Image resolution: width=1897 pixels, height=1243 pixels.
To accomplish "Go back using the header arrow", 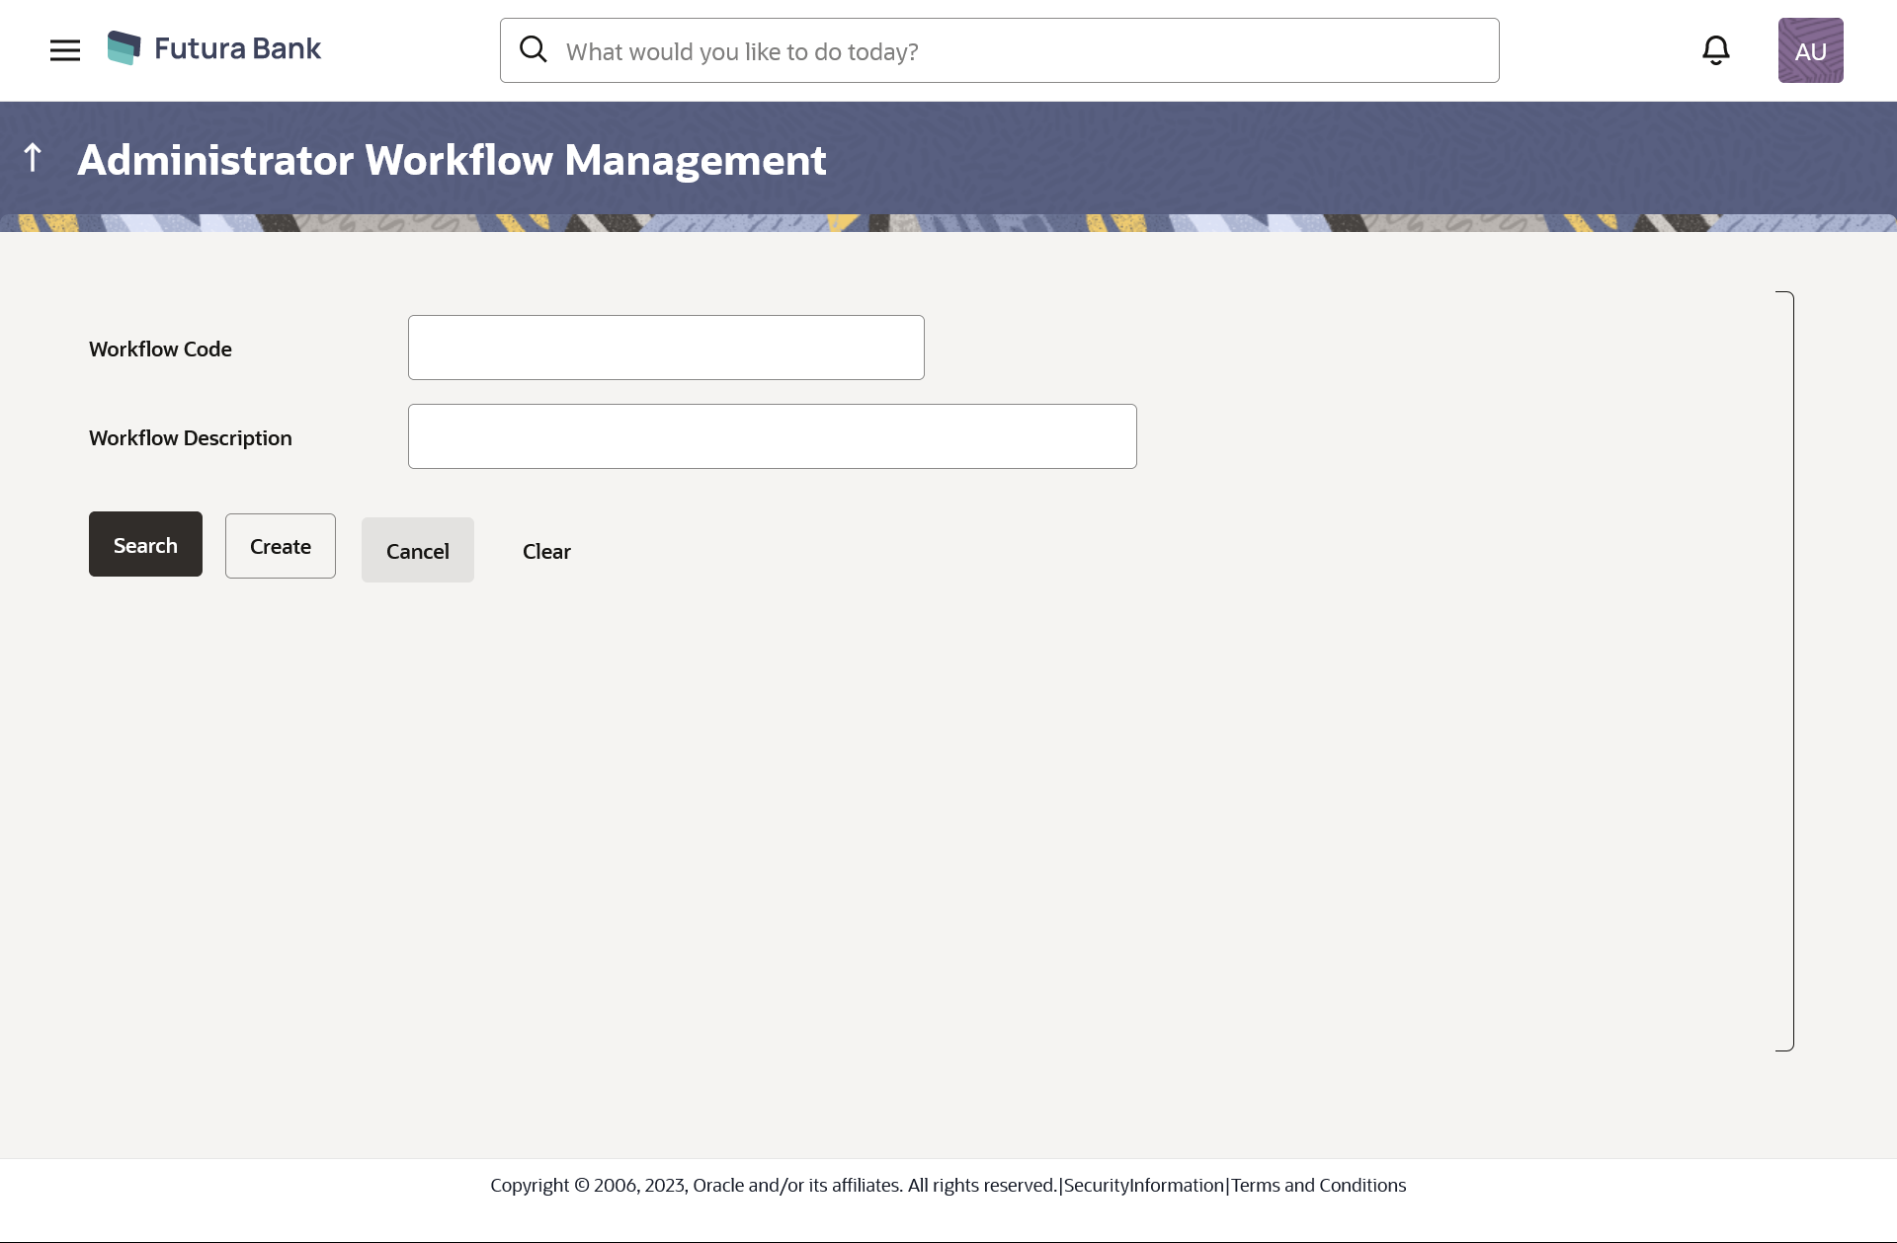I will point(33,157).
